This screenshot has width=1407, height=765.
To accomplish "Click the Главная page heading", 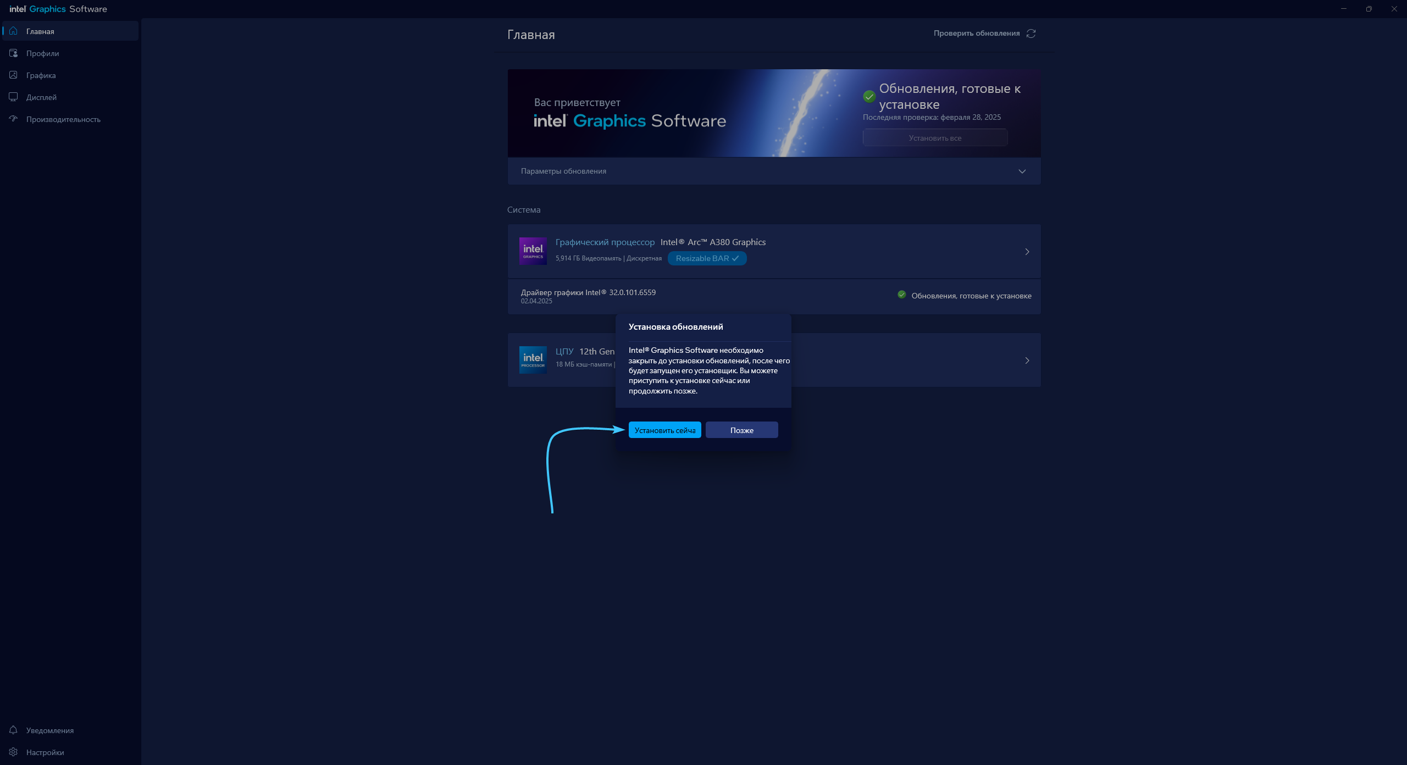I will pyautogui.click(x=531, y=35).
